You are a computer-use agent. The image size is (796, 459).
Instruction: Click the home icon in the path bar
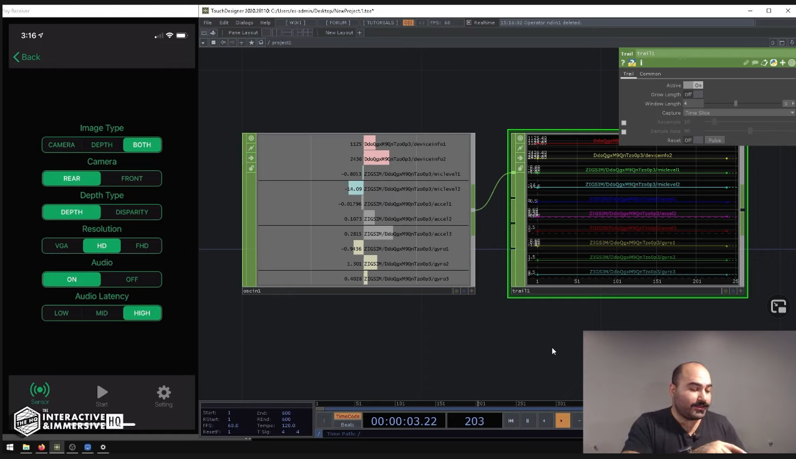(261, 42)
